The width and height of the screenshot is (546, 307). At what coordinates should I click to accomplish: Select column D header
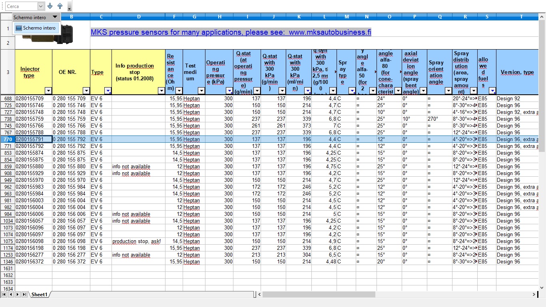[x=138, y=16]
